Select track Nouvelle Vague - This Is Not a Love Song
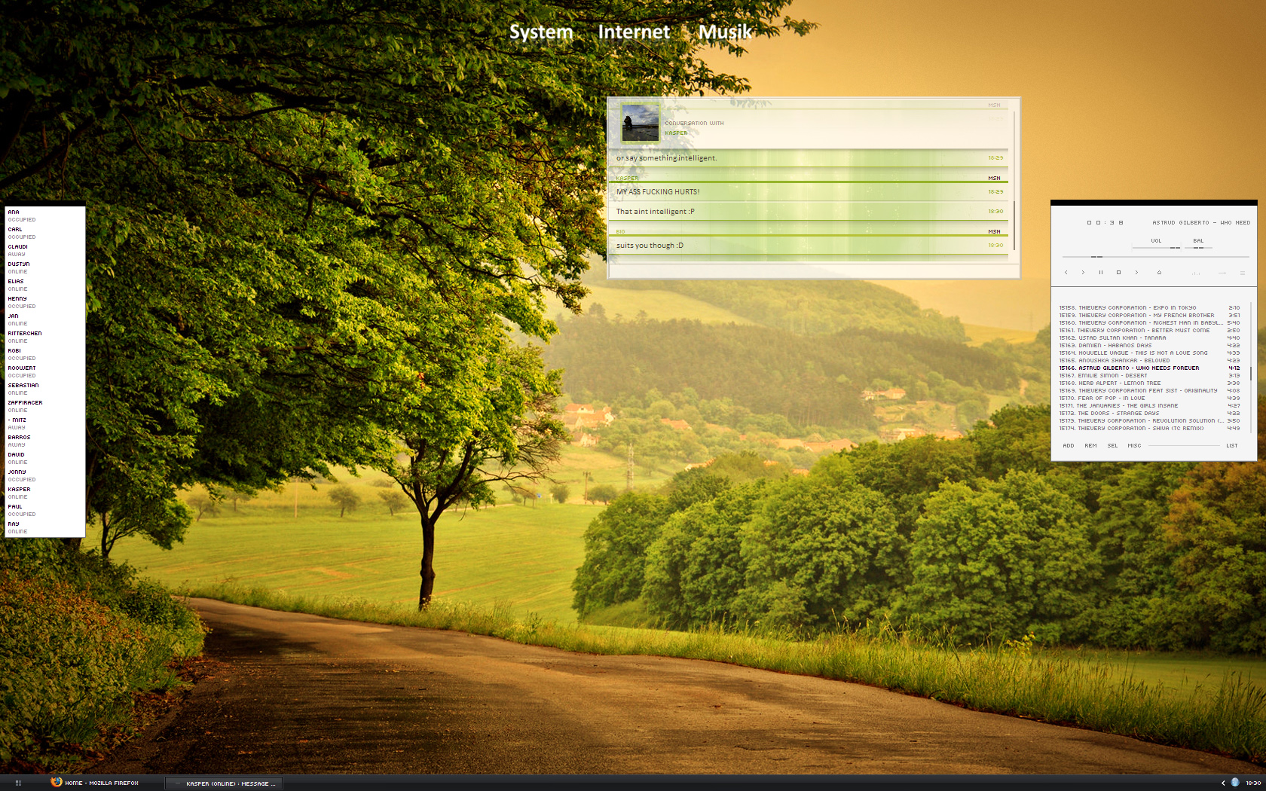 1149,353
